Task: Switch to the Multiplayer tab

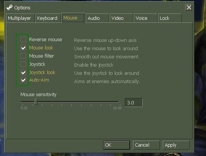Action: pyautogui.click(x=20, y=18)
